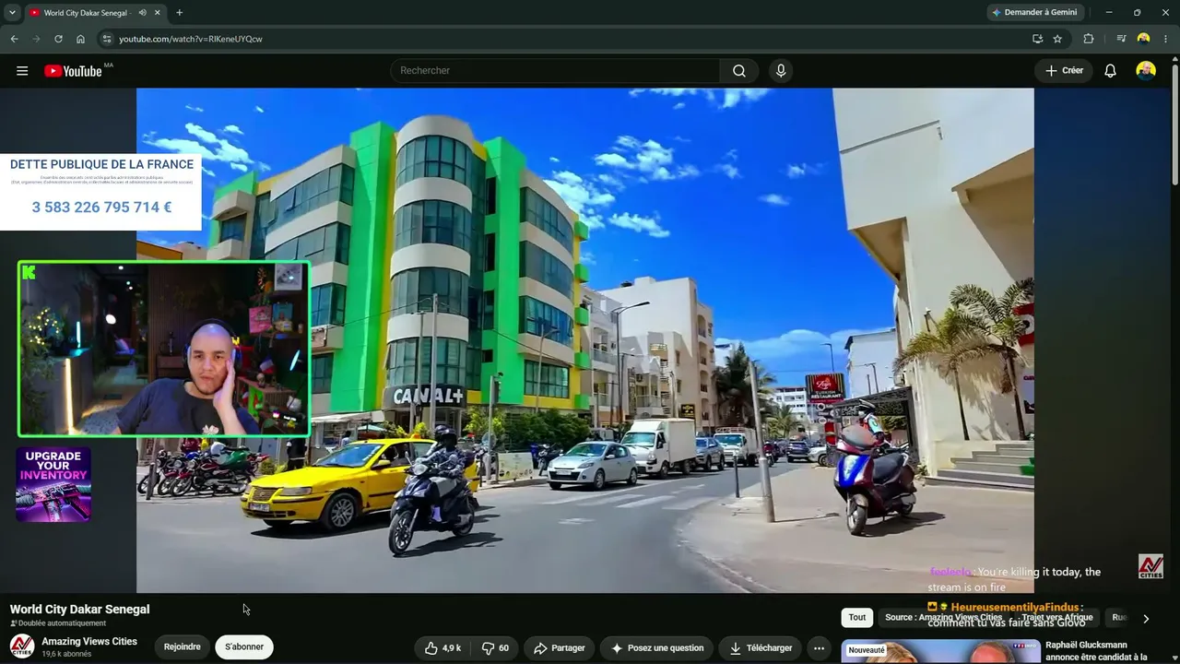Open the Chrome three-dot menu
The image size is (1180, 664).
(x=1165, y=39)
